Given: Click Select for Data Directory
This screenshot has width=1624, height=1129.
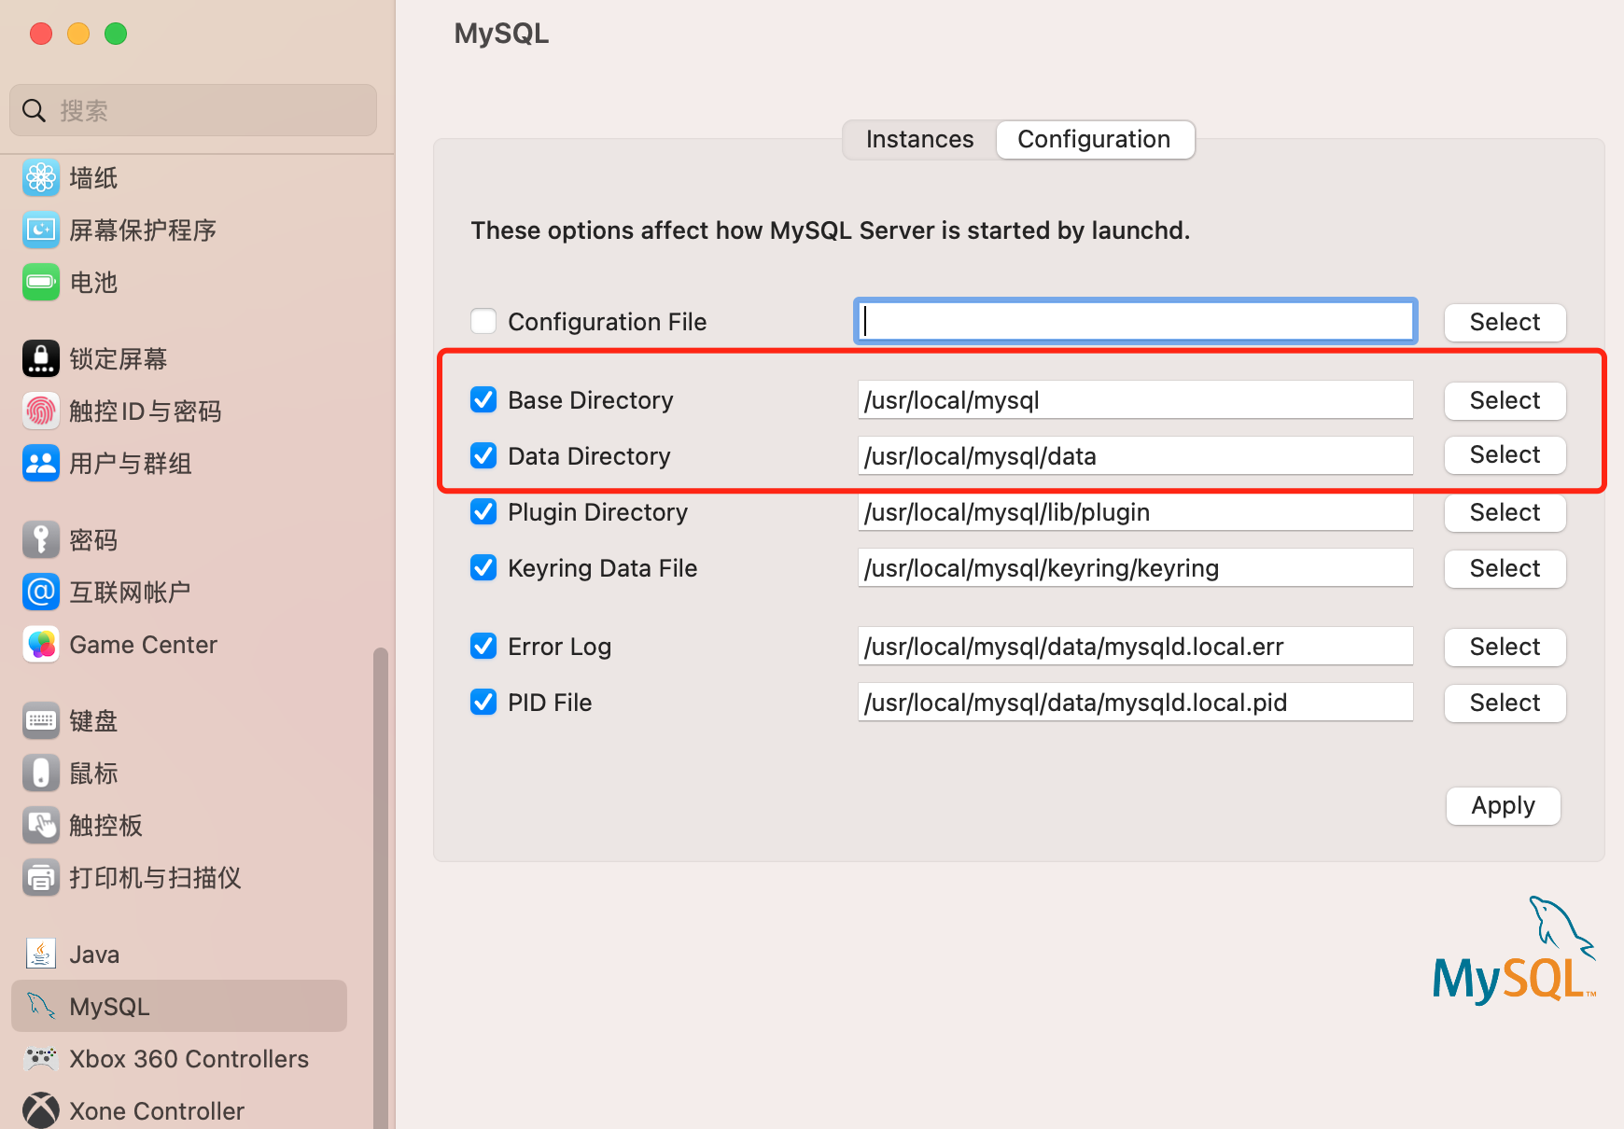Looking at the screenshot, I should [1505, 454].
